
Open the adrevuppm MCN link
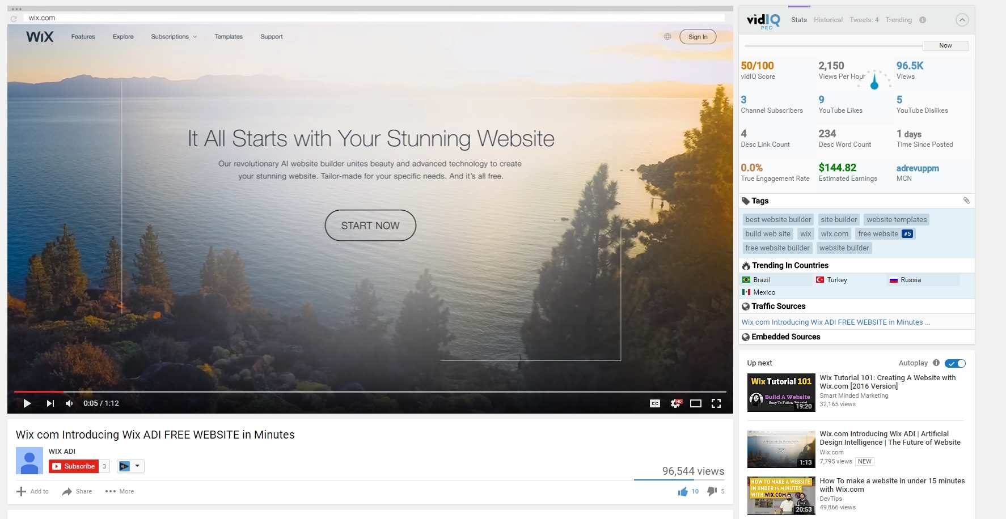click(x=918, y=168)
